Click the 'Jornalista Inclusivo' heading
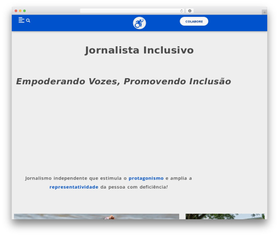This screenshot has width=279, height=236. (139, 50)
